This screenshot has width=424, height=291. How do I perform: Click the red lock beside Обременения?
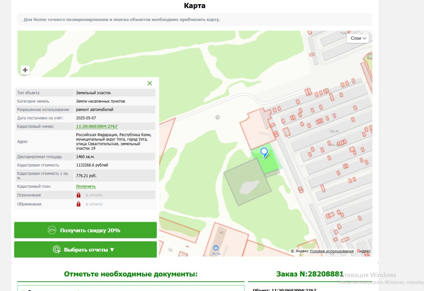79,204
